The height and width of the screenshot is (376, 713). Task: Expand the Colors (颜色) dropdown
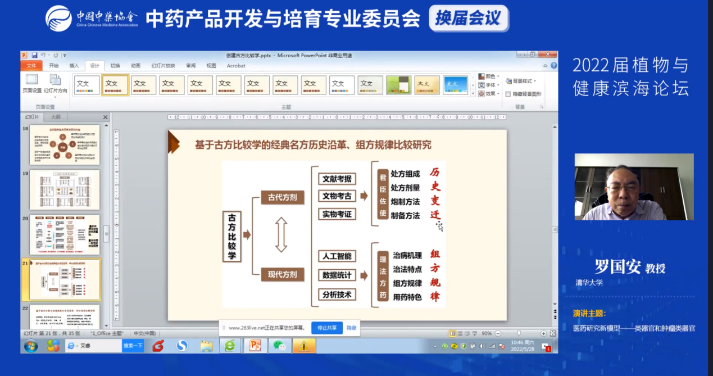tap(489, 76)
